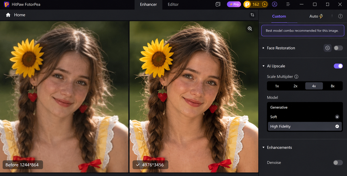Open the hamburger main menu

pyautogui.click(x=288, y=4)
